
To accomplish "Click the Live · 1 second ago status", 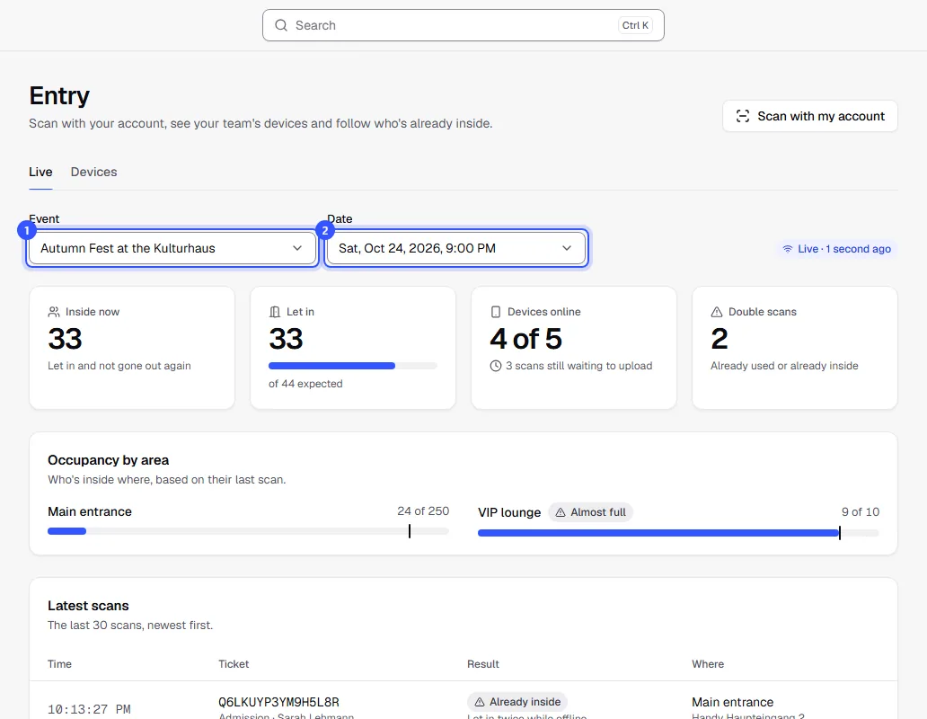I will (x=837, y=249).
